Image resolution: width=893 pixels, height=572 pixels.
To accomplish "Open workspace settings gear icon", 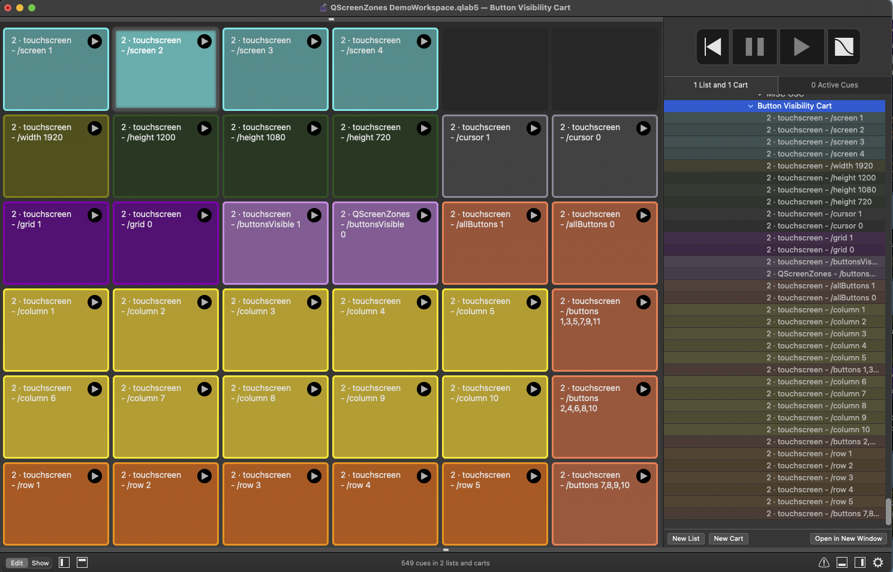I will point(878,562).
